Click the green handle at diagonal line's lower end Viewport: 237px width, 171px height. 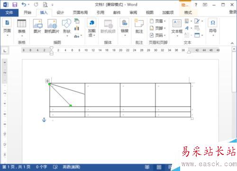(71, 106)
